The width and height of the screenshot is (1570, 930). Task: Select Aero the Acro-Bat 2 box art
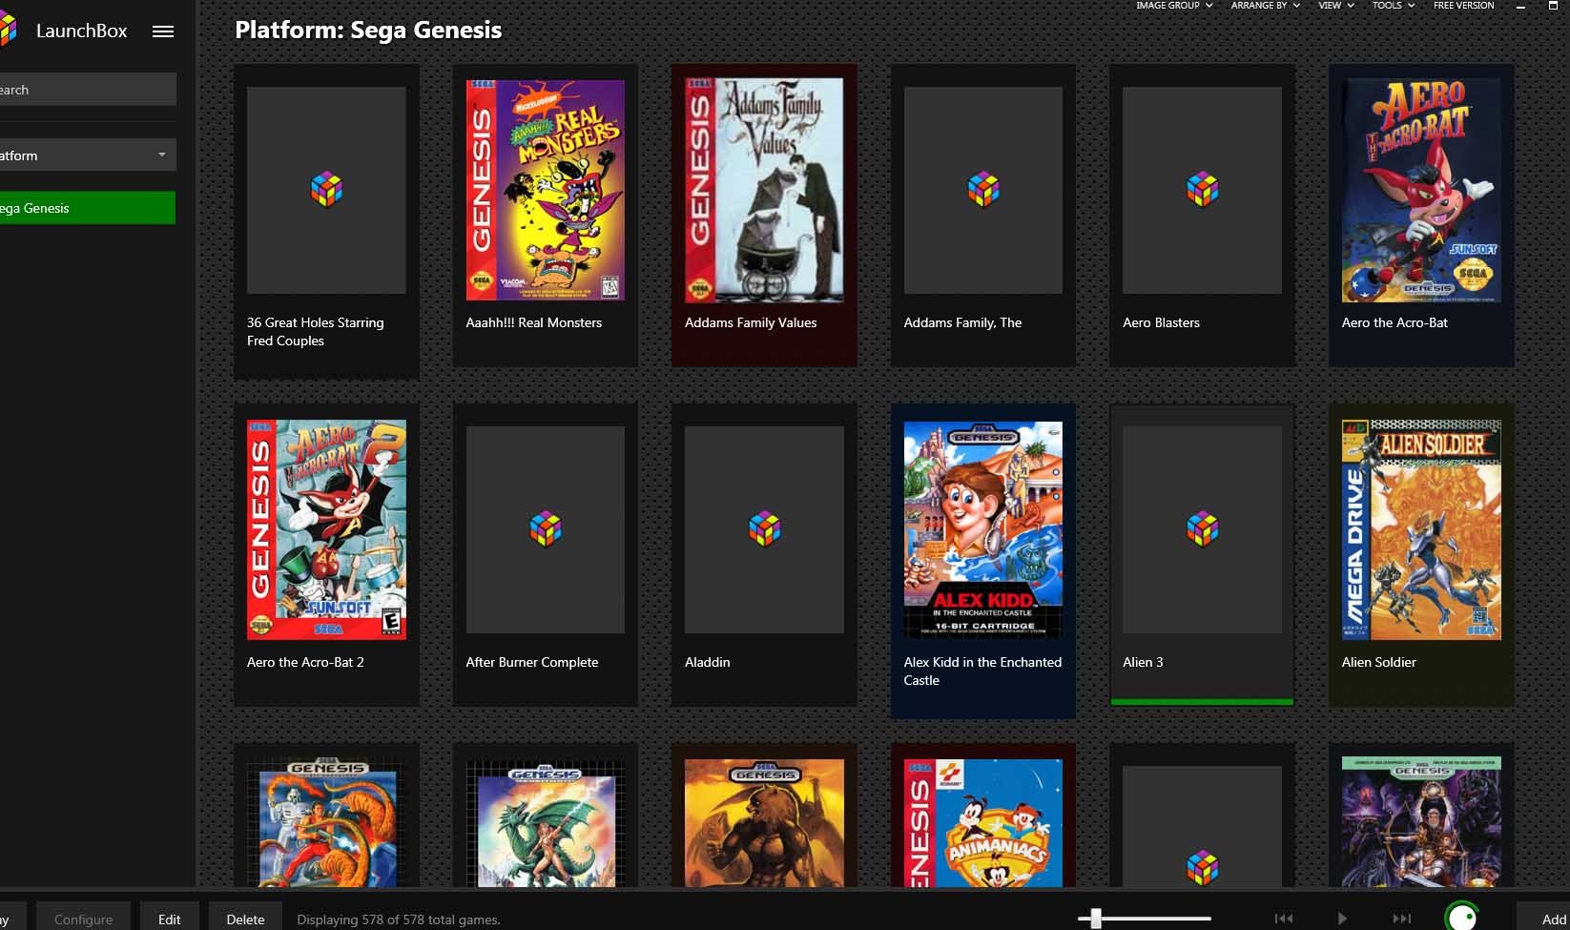pyautogui.click(x=326, y=530)
